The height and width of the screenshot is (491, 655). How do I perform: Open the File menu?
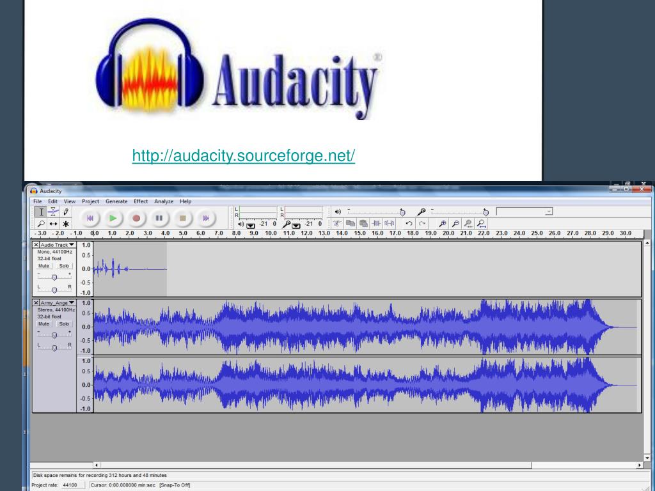tap(38, 201)
